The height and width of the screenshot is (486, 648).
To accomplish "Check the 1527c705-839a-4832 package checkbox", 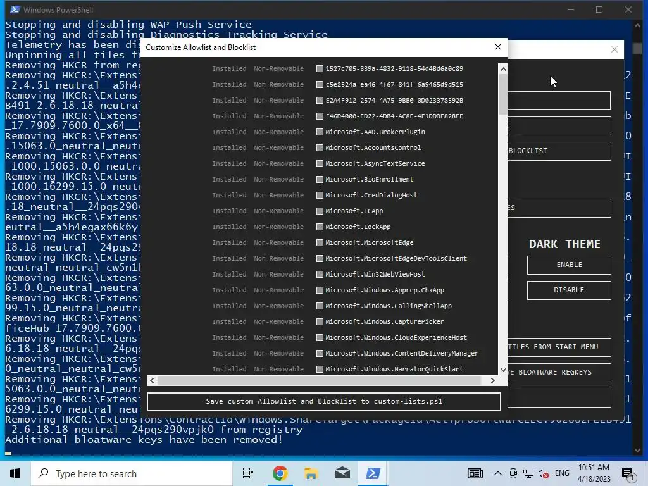I will point(320,68).
